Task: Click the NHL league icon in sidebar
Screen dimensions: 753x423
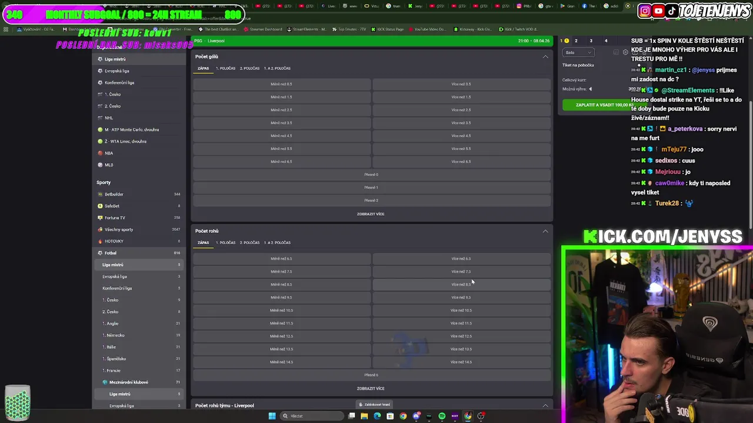Action: [x=100, y=117]
